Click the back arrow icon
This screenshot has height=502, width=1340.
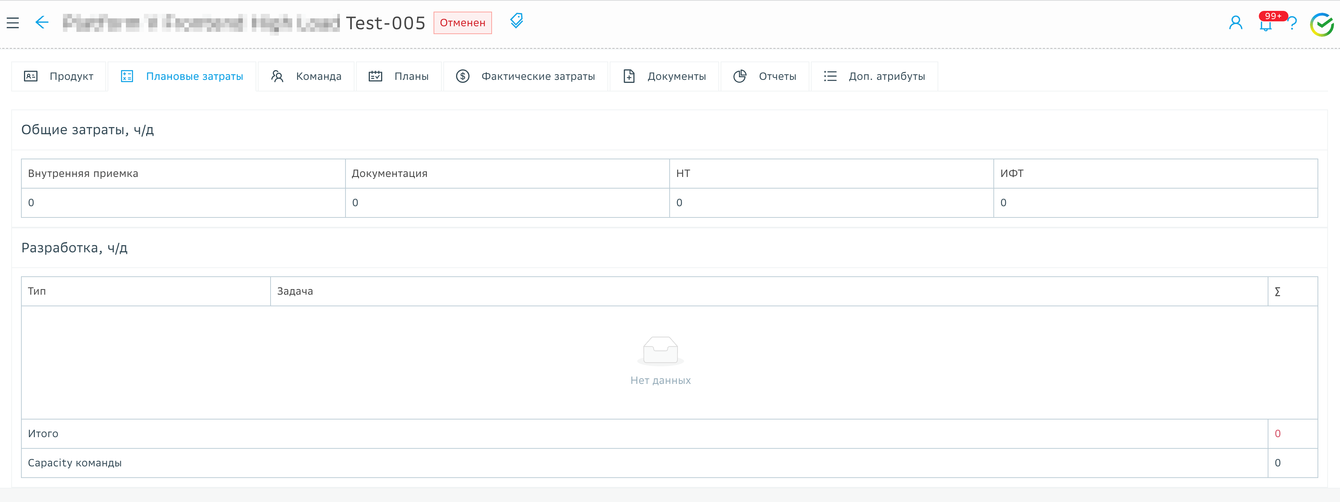(42, 22)
